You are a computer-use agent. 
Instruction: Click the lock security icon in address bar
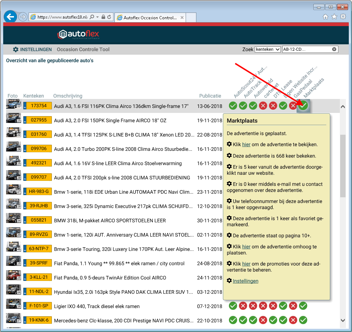pos(103,17)
